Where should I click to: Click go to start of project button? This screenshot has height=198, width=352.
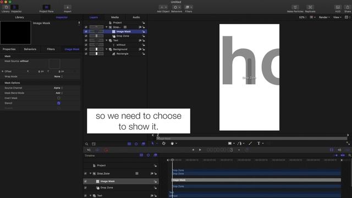(193, 150)
